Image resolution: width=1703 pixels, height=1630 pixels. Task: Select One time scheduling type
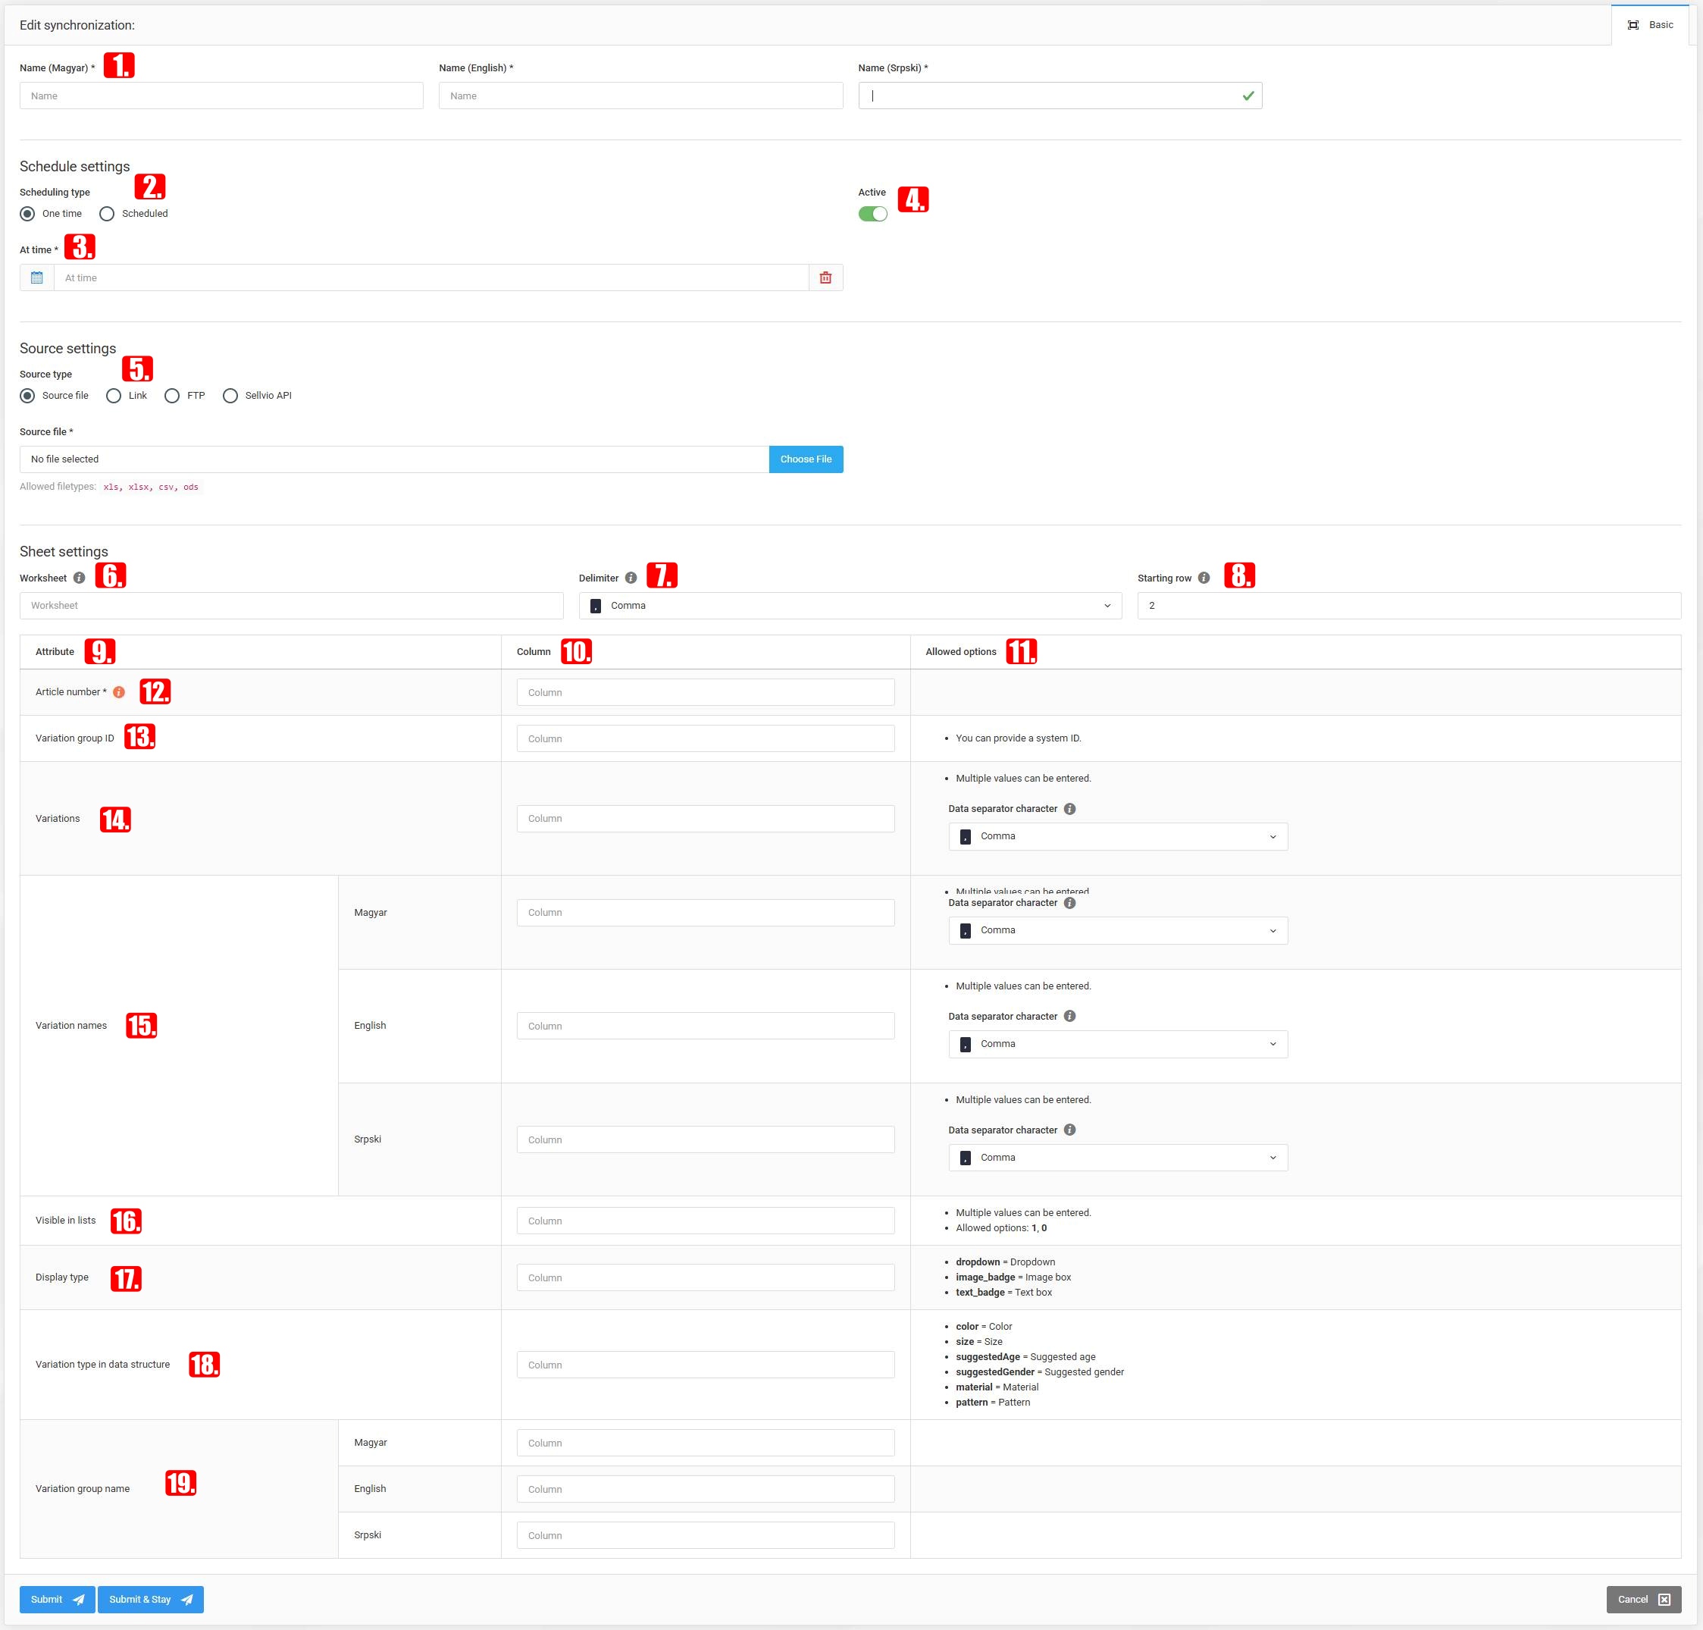(x=28, y=214)
